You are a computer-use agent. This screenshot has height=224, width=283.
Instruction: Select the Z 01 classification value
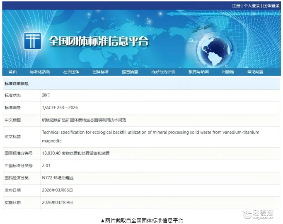46,165
